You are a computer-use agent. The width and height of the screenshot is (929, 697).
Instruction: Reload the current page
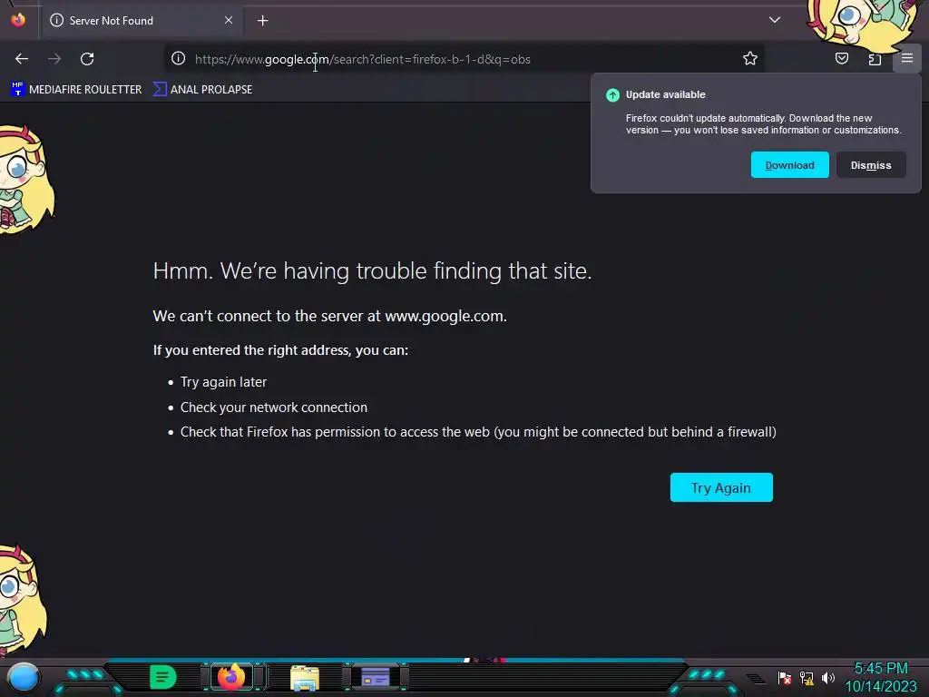pos(87,59)
